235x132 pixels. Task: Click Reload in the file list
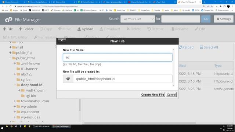186,47
